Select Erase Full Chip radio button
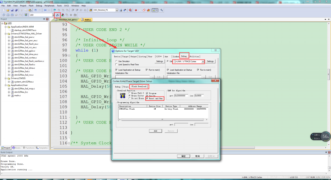This screenshot has height=180, width=331. (130, 93)
